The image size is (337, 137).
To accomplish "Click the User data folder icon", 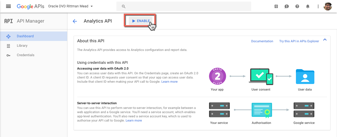I will [x=305, y=76].
